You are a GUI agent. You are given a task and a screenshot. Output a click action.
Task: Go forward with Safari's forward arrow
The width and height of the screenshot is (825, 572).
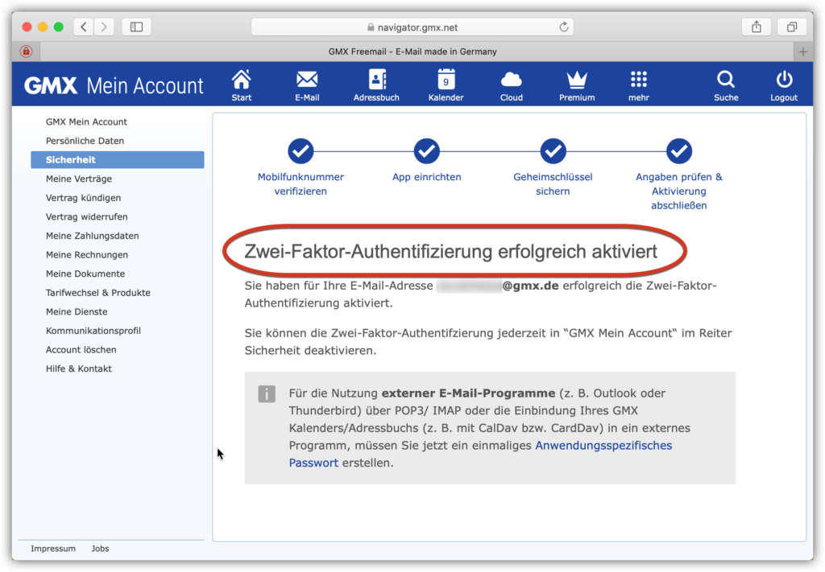tap(104, 27)
